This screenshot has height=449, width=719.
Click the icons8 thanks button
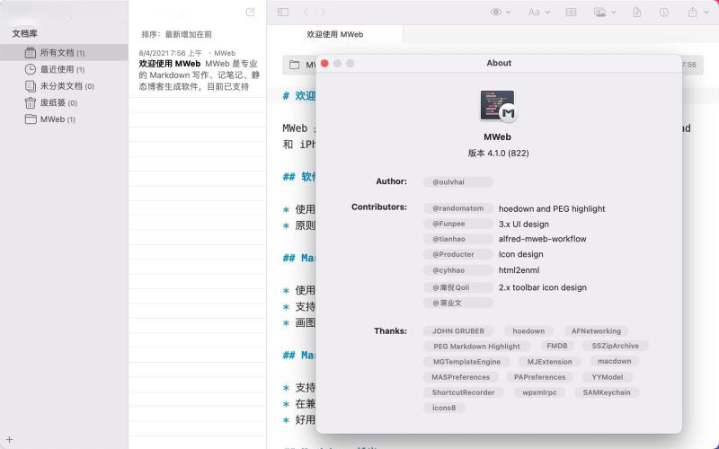[444, 408]
